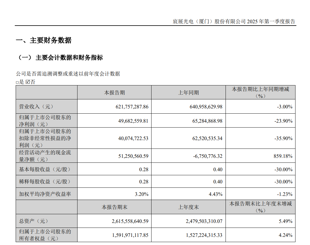Select value 51,250,560.59

pos(133,156)
